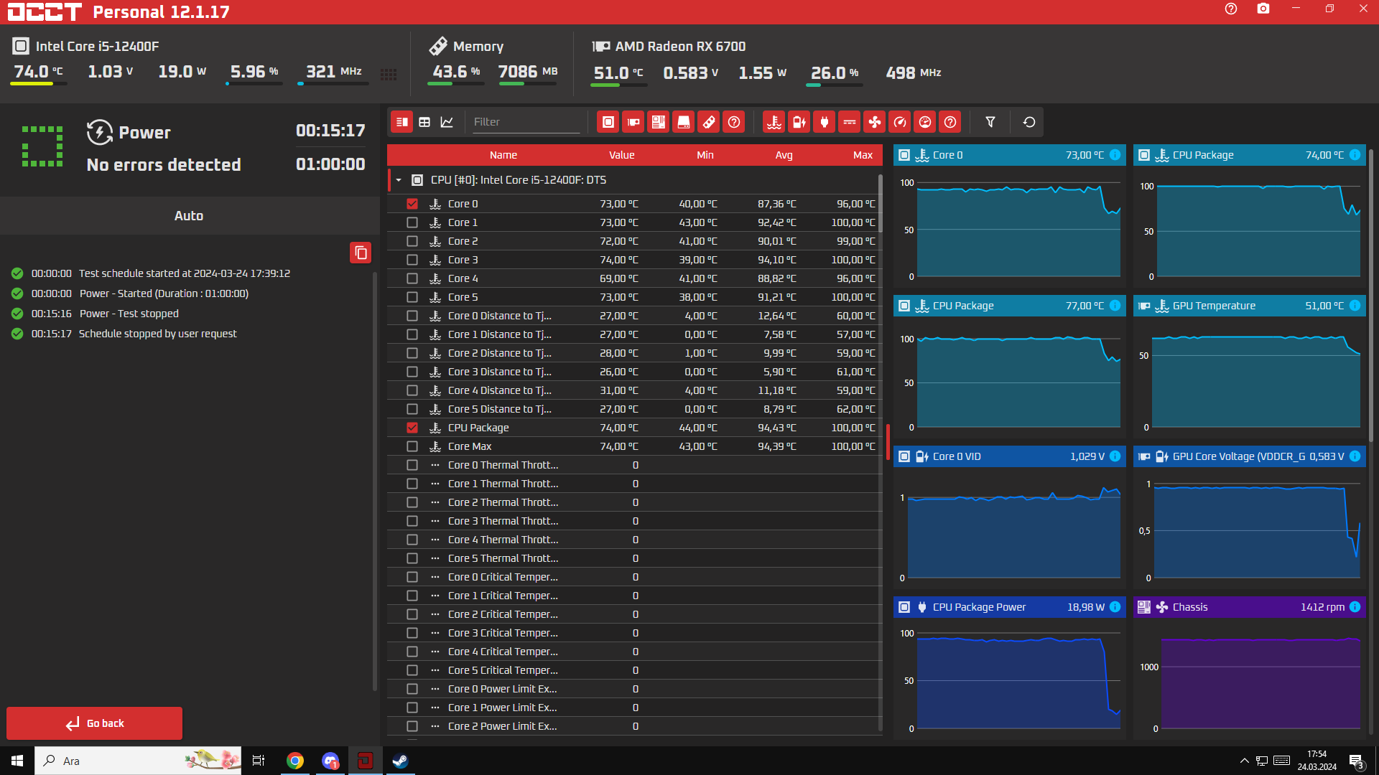Toggle the CPU sensor filter icon
Viewport: 1379px width, 775px height.
[x=608, y=122]
